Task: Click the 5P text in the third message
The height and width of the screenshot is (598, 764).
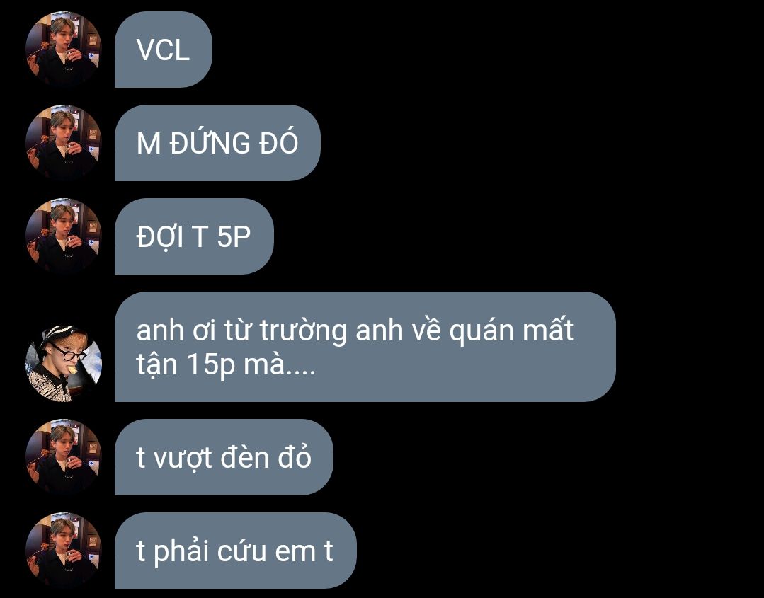Action: (x=234, y=237)
